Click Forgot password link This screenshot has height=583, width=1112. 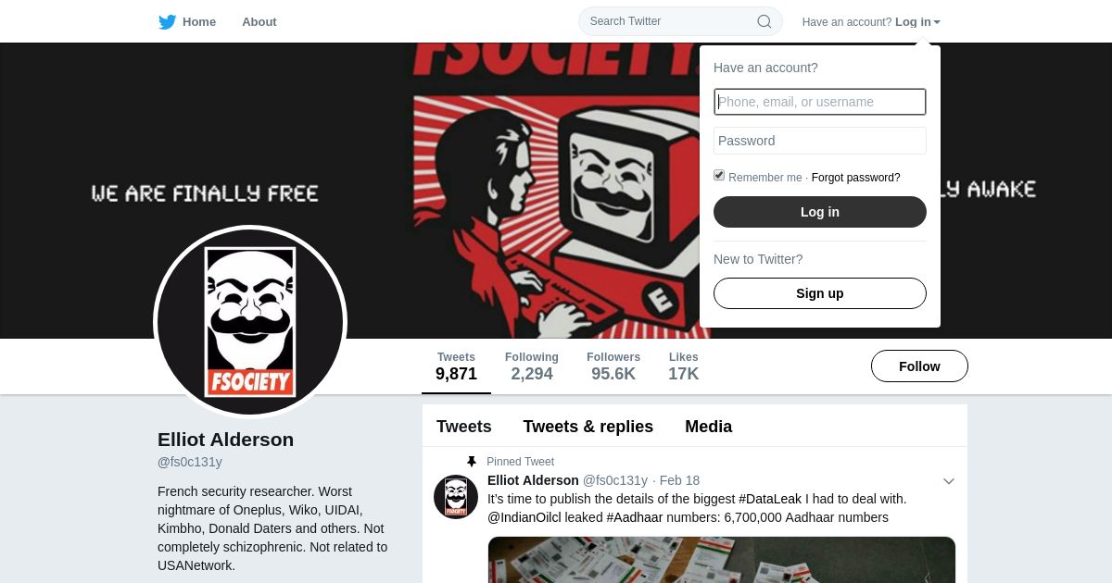[x=856, y=178]
